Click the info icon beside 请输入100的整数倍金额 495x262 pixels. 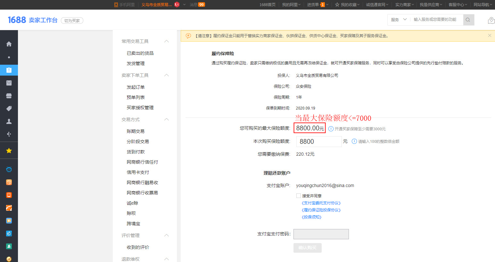(354, 141)
